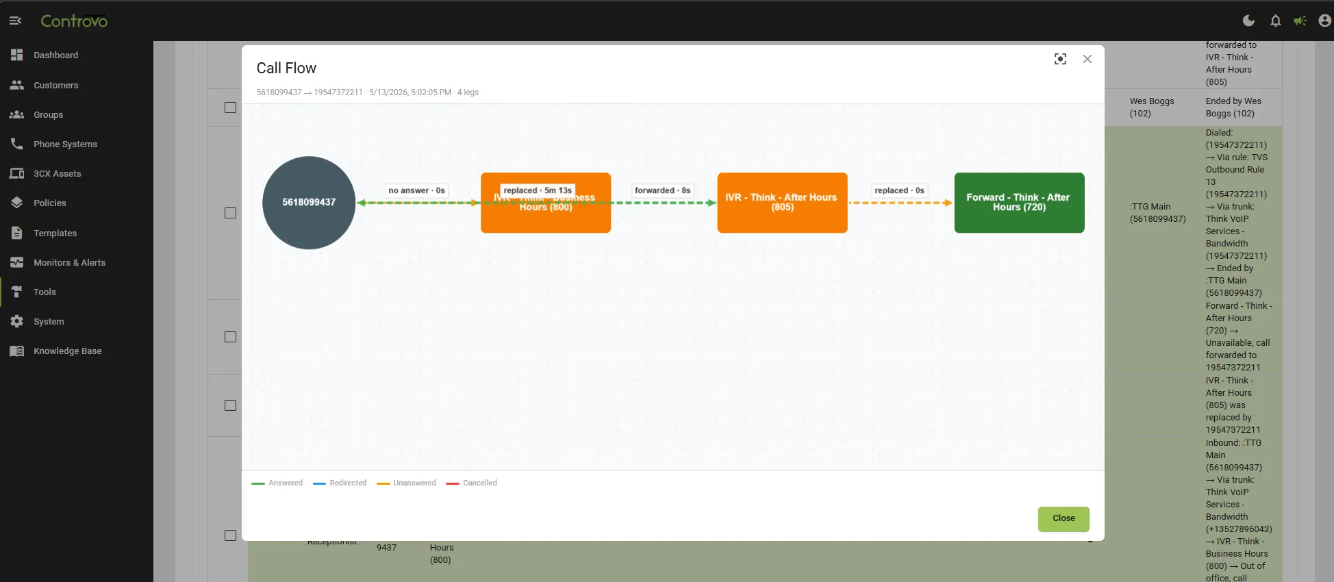Click the Tools icon in sidebar
This screenshot has height=582, width=1334.
tap(17, 292)
